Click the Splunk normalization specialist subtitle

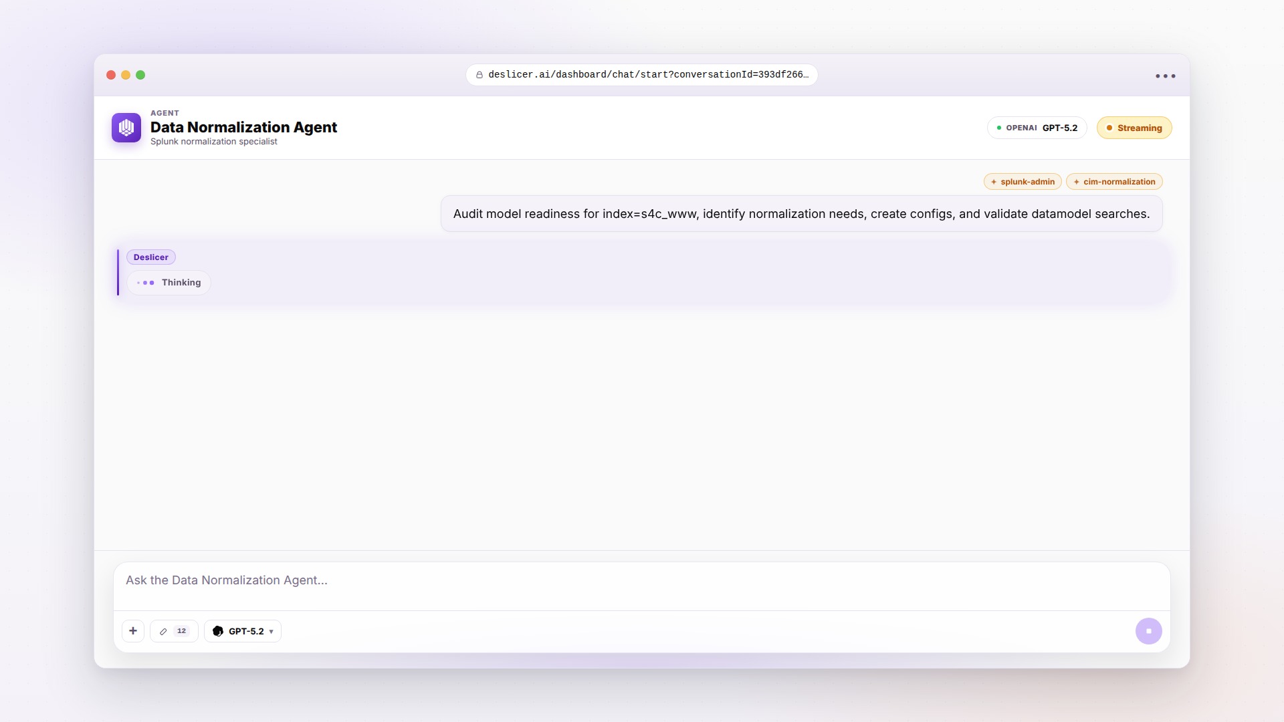click(x=214, y=142)
